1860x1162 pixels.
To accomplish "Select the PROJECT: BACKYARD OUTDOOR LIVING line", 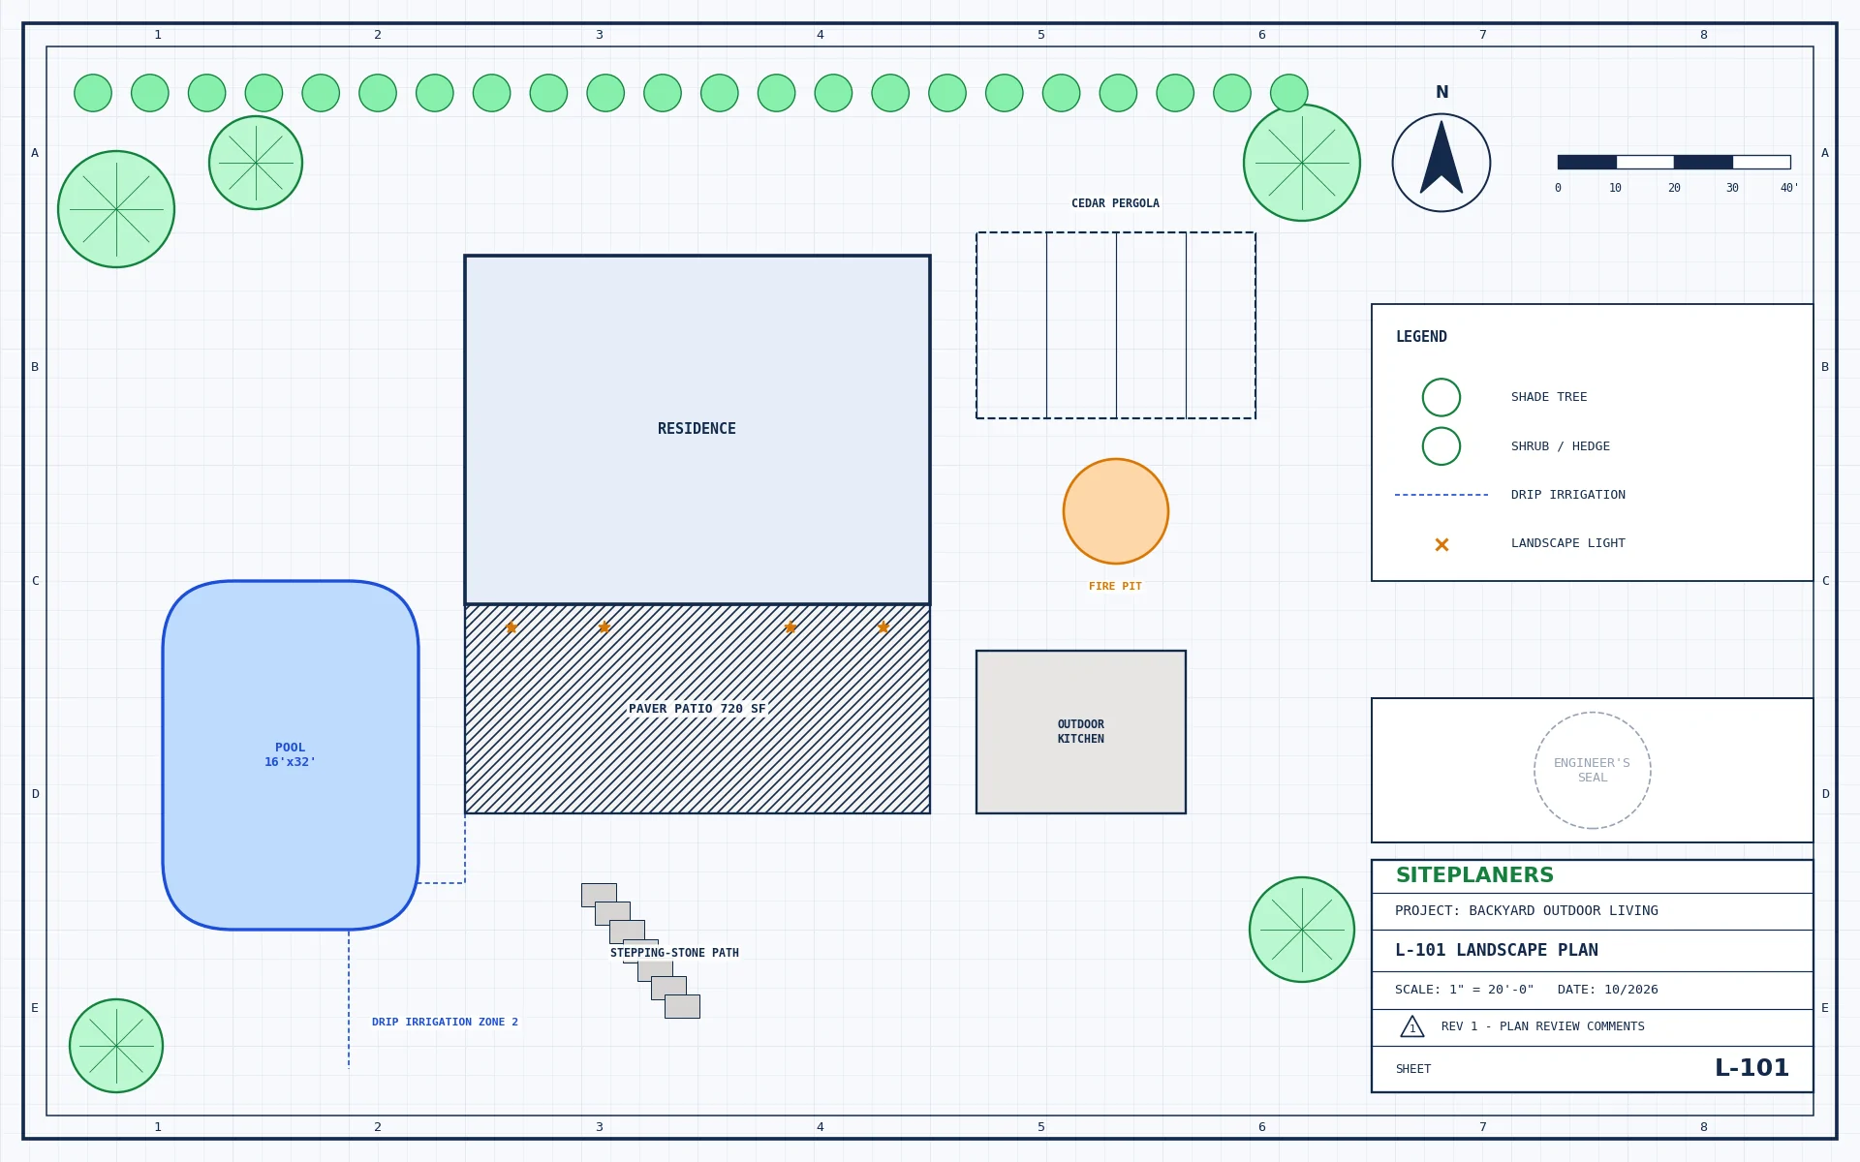I will [x=1527, y=911].
